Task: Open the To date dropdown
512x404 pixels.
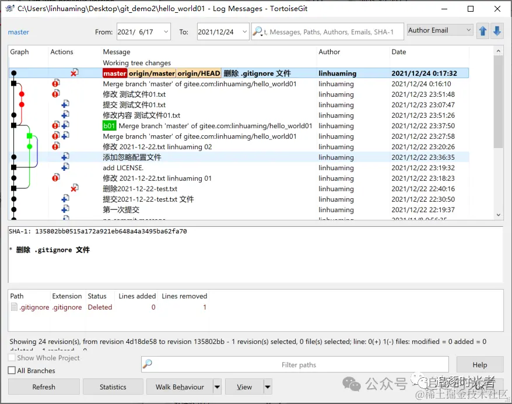Action: click(x=244, y=31)
